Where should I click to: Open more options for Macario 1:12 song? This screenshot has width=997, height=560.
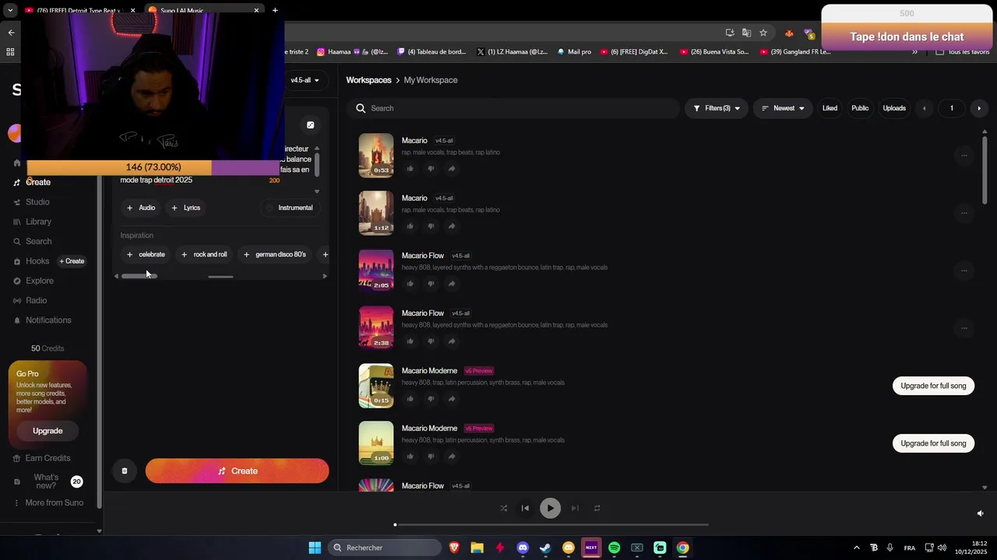pos(964,213)
